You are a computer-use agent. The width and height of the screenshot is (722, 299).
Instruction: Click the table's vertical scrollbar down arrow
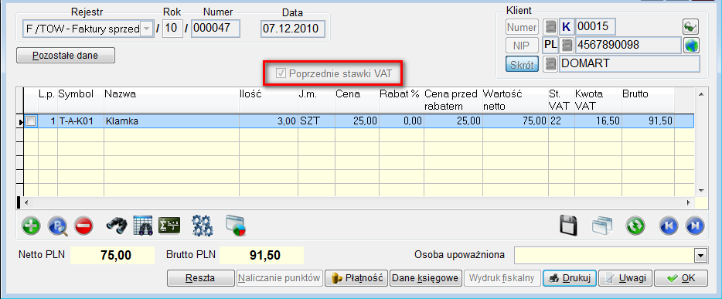tap(701, 190)
